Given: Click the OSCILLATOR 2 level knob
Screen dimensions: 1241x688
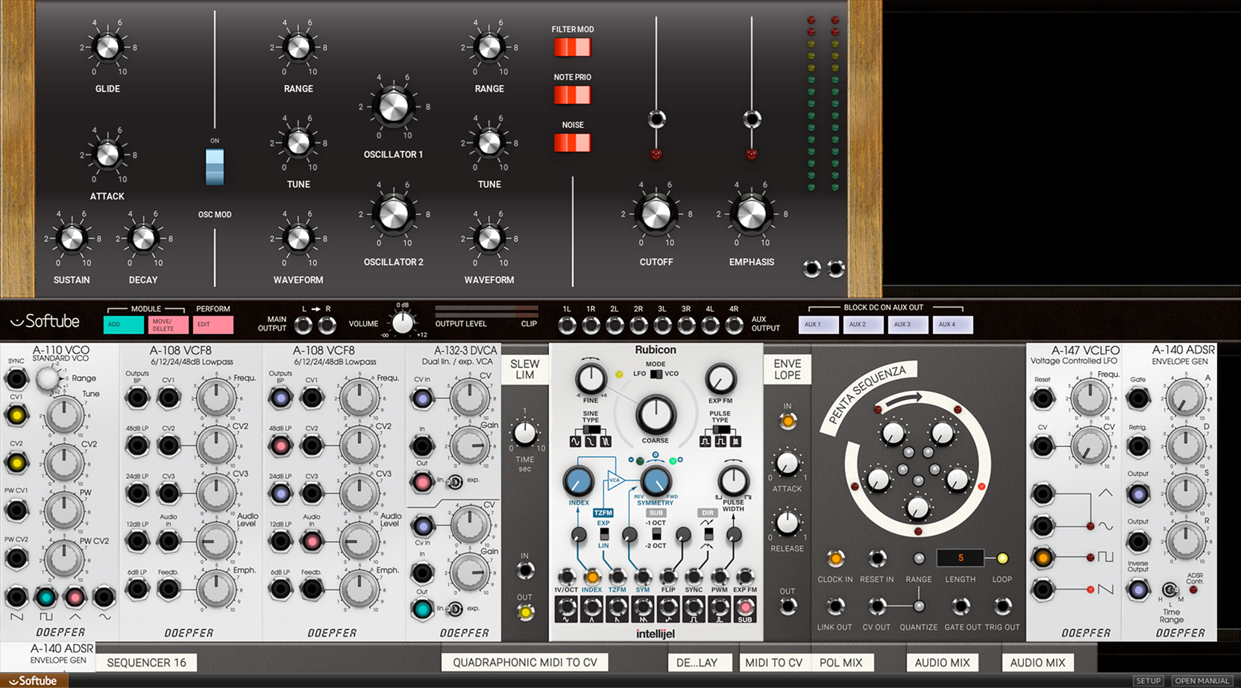Looking at the screenshot, I should point(394,214).
